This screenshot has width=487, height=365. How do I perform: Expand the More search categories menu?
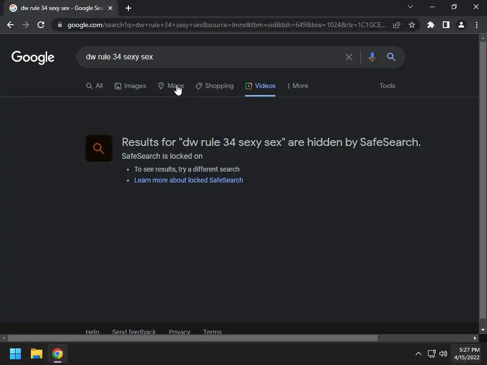[x=298, y=86]
